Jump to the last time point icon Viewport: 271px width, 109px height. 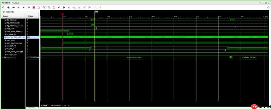pyautogui.click(x=69, y=7)
